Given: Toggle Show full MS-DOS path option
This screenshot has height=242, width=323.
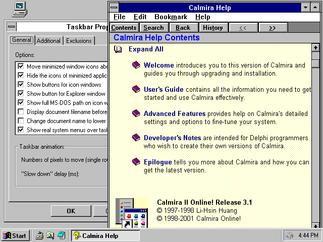Looking at the screenshot, I should coord(21,102).
